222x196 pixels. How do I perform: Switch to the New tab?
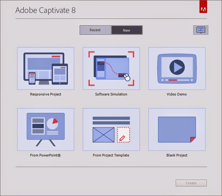click(127, 30)
